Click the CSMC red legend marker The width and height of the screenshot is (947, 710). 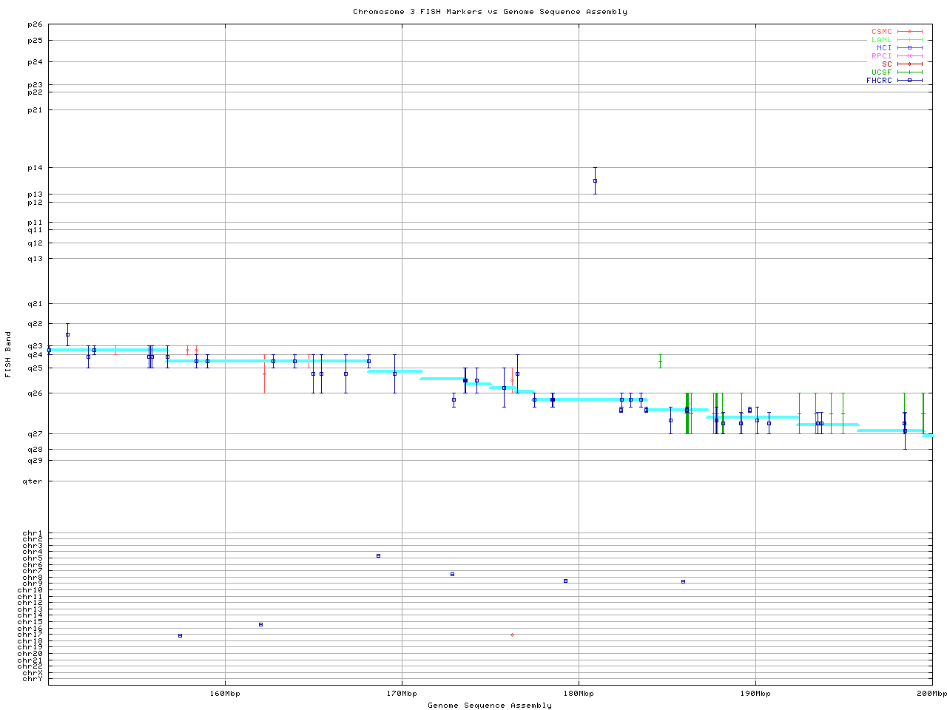(909, 32)
